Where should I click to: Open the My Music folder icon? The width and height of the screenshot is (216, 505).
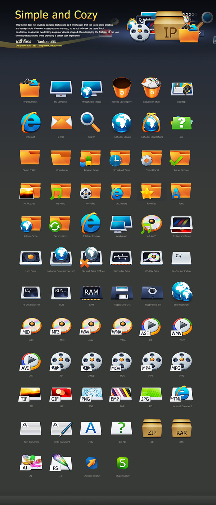60,192
